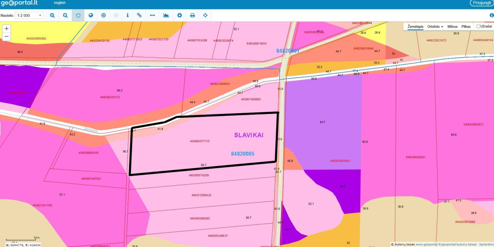Click the locate crosshair icon
The height and width of the screenshot is (247, 494).
pos(205,15)
